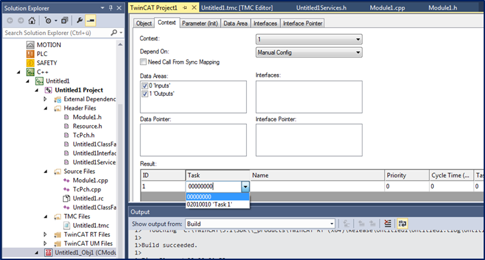Image resolution: width=485 pixels, height=260 pixels.
Task: Collapse the Header Files folder
Action: pyautogui.click(x=46, y=108)
